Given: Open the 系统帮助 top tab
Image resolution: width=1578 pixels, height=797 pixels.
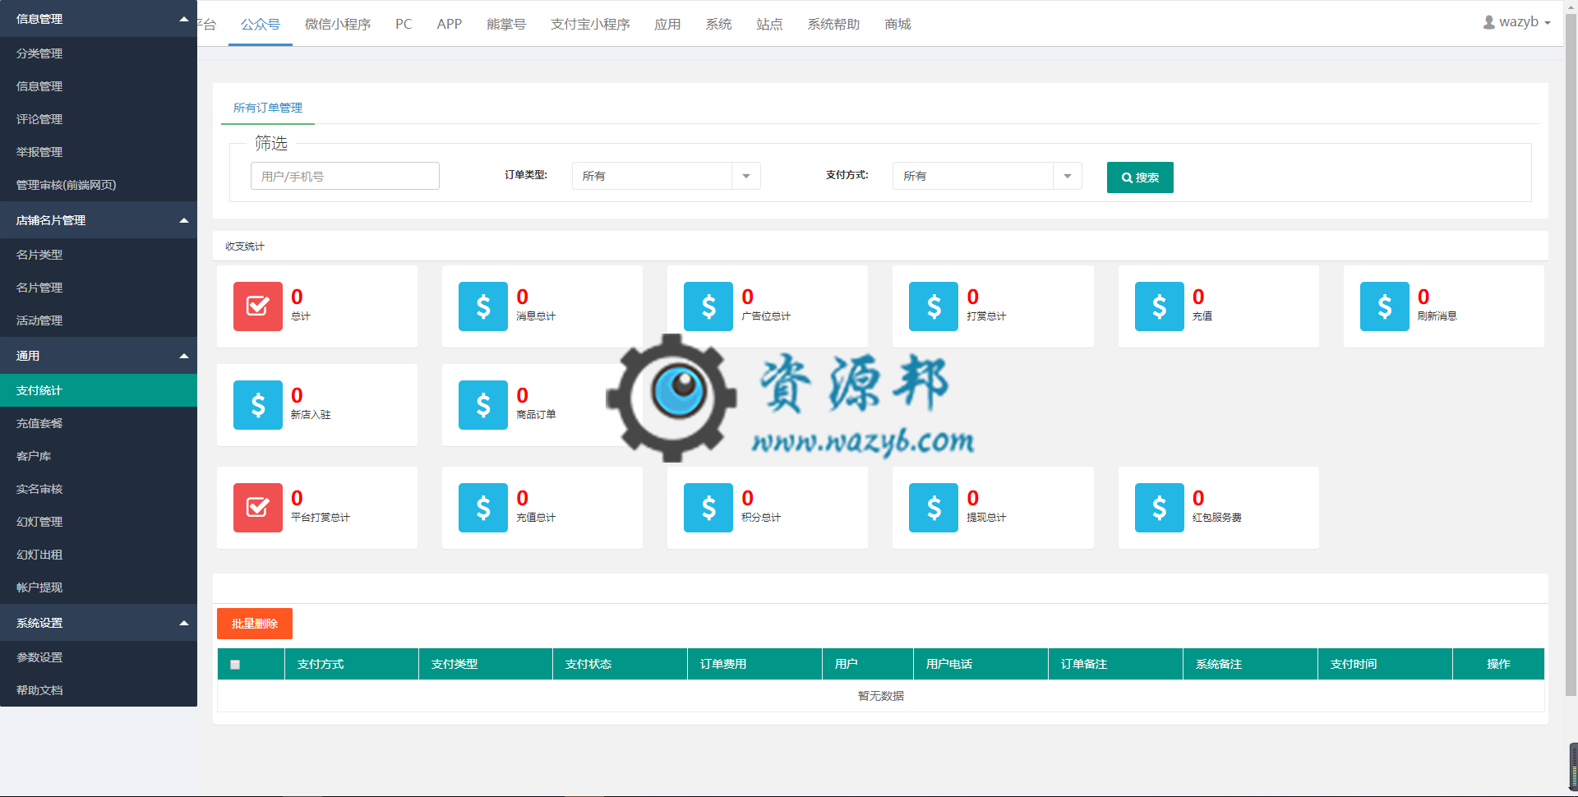Looking at the screenshot, I should tap(833, 24).
